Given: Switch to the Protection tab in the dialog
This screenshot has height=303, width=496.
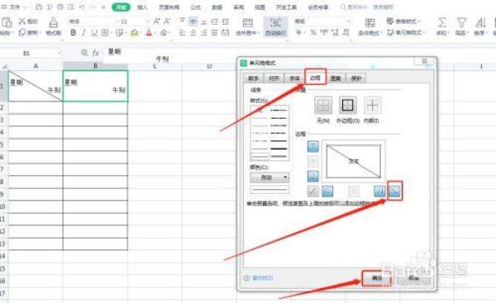Looking at the screenshot, I should pyautogui.click(x=356, y=78).
